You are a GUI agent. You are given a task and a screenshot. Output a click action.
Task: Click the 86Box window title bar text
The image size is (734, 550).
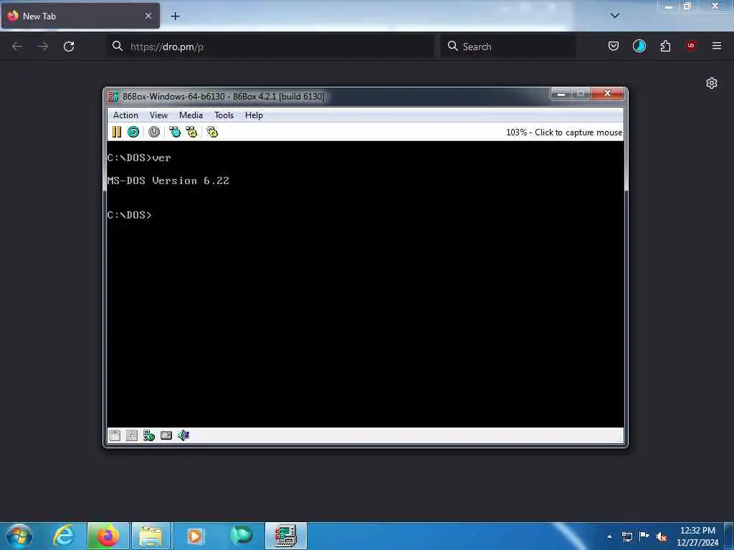pos(224,97)
